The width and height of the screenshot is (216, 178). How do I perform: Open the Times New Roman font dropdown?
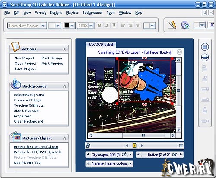click(43, 26)
